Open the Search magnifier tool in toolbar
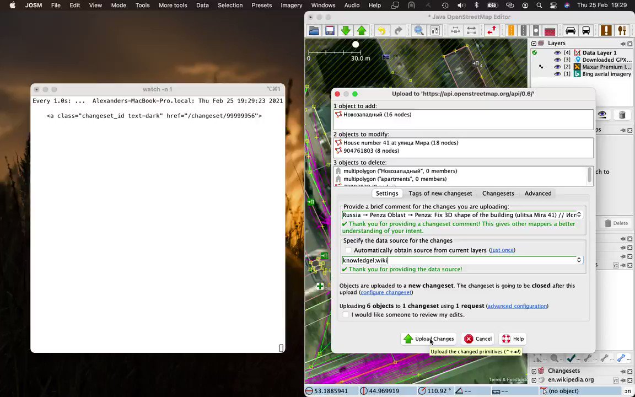The height and width of the screenshot is (397, 635). (x=419, y=30)
